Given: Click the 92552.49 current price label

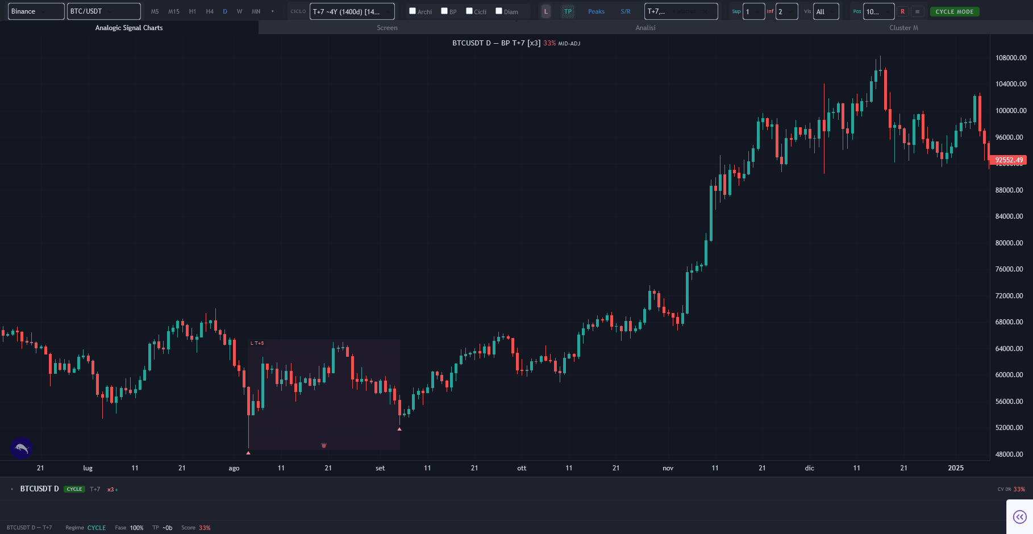Looking at the screenshot, I should pyautogui.click(x=1007, y=160).
